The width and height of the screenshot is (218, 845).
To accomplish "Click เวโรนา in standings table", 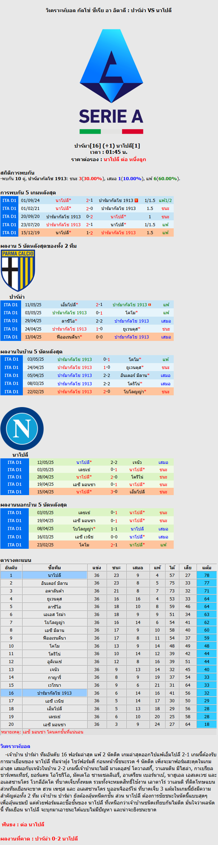I will tap(55, 685).
